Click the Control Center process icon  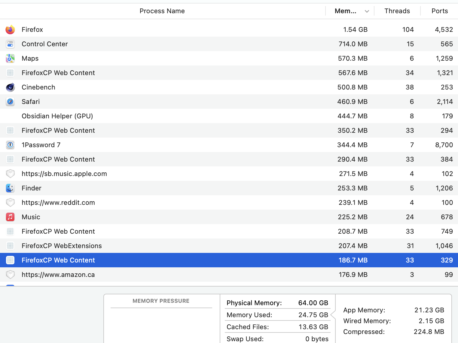click(x=10, y=44)
